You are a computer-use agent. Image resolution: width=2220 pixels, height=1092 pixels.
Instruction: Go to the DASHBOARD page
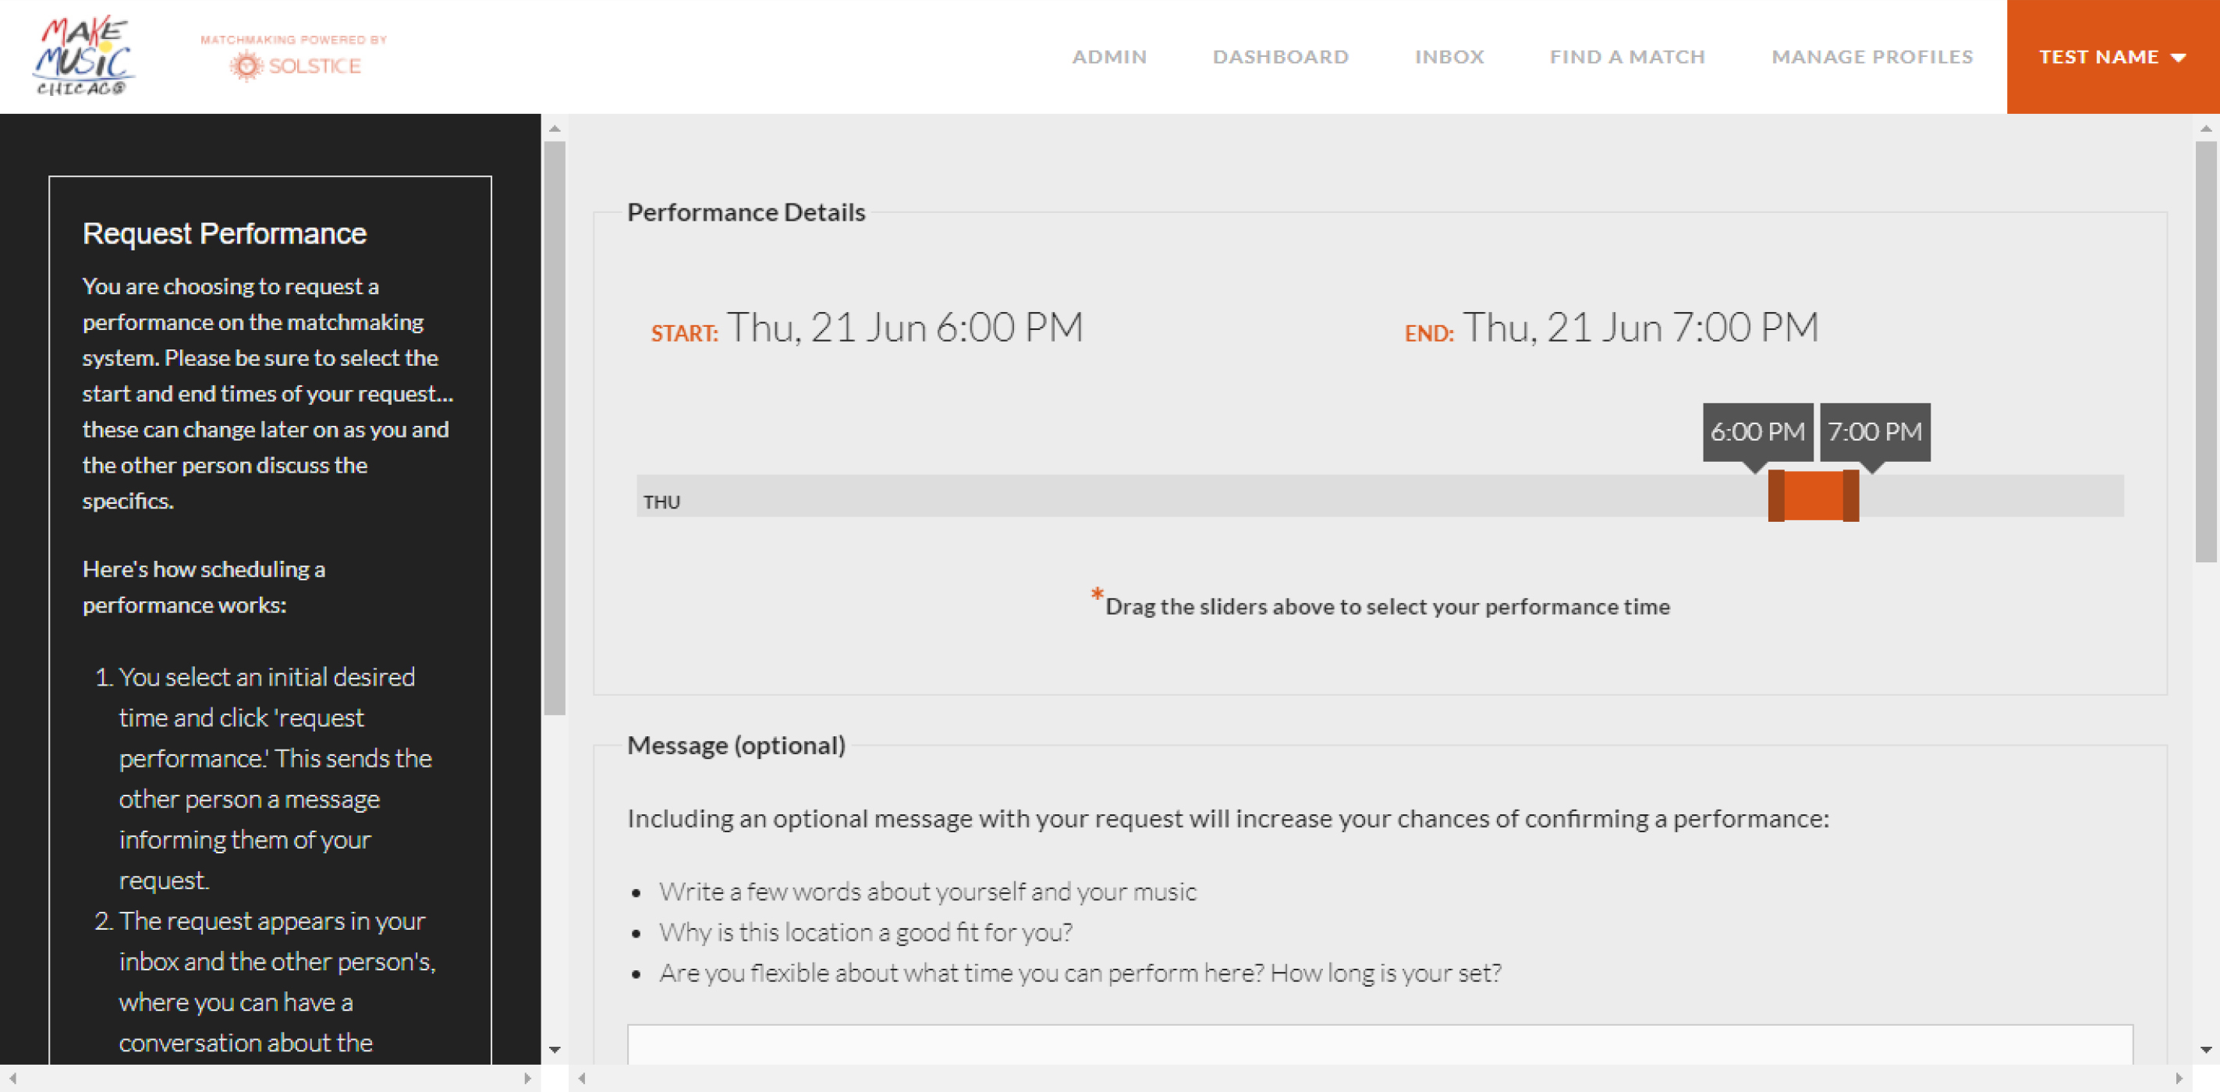[1280, 57]
